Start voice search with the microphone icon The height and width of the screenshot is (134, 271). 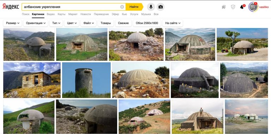coord(151,7)
